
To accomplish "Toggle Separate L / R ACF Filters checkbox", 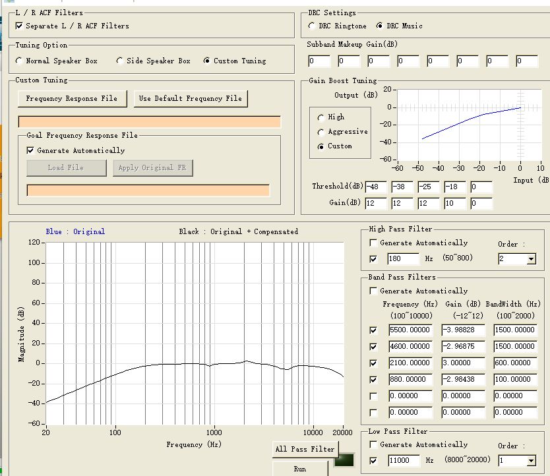I will pos(19,26).
